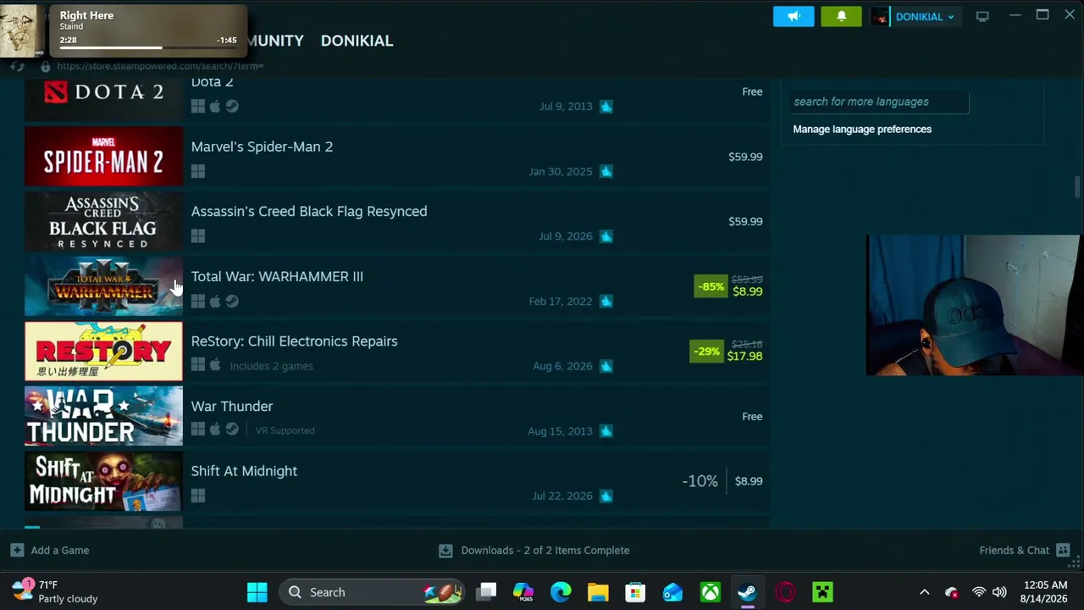Launch Minecraft from the taskbar

pos(822,592)
